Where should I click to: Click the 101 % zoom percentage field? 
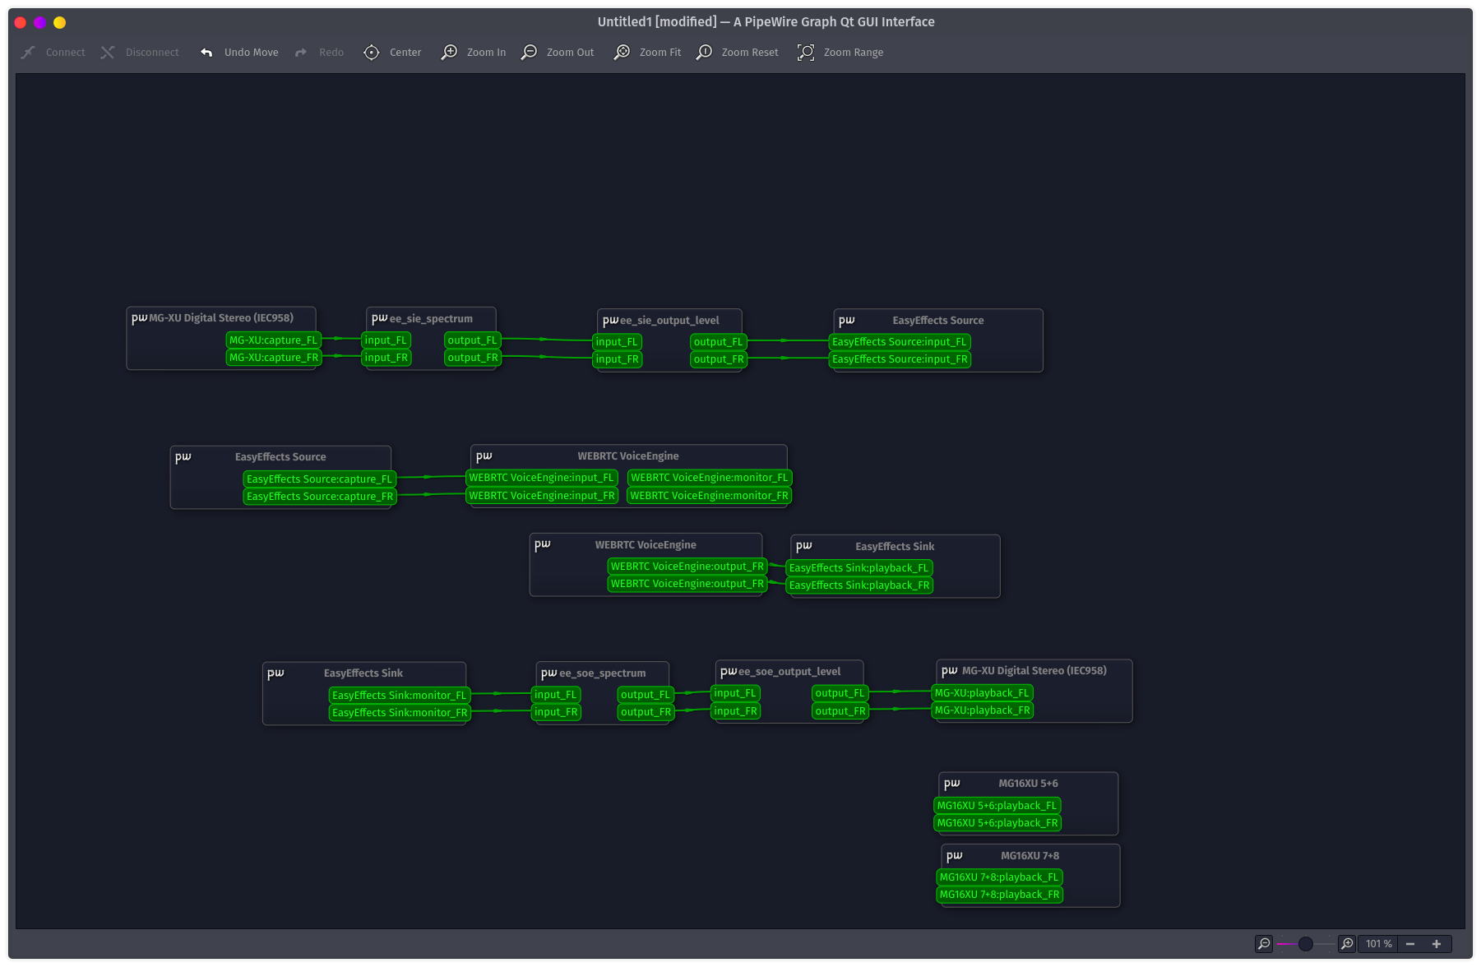(x=1379, y=944)
